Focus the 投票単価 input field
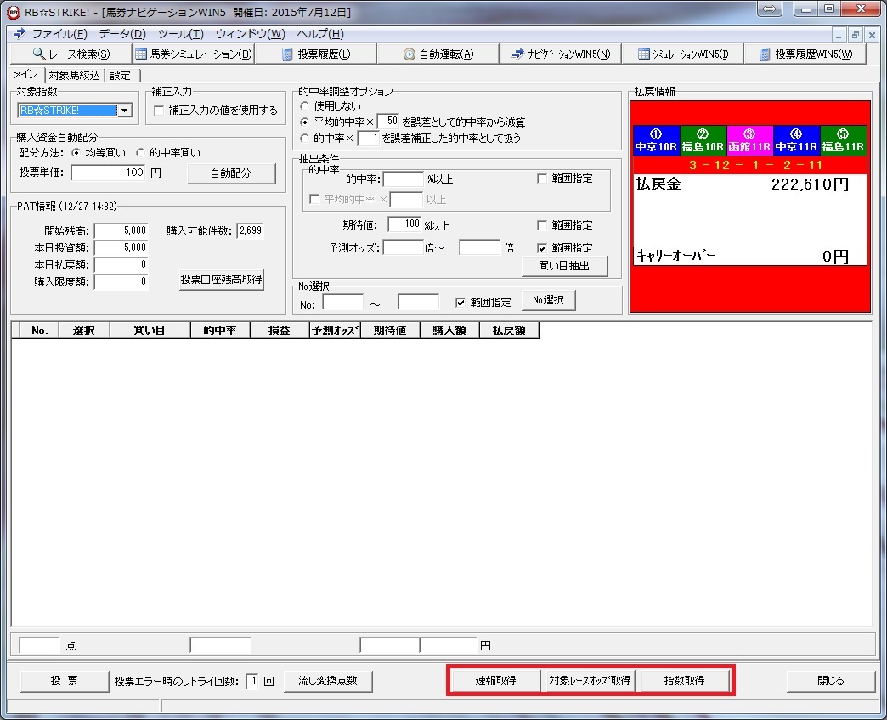The height and width of the screenshot is (720, 887). point(109,173)
